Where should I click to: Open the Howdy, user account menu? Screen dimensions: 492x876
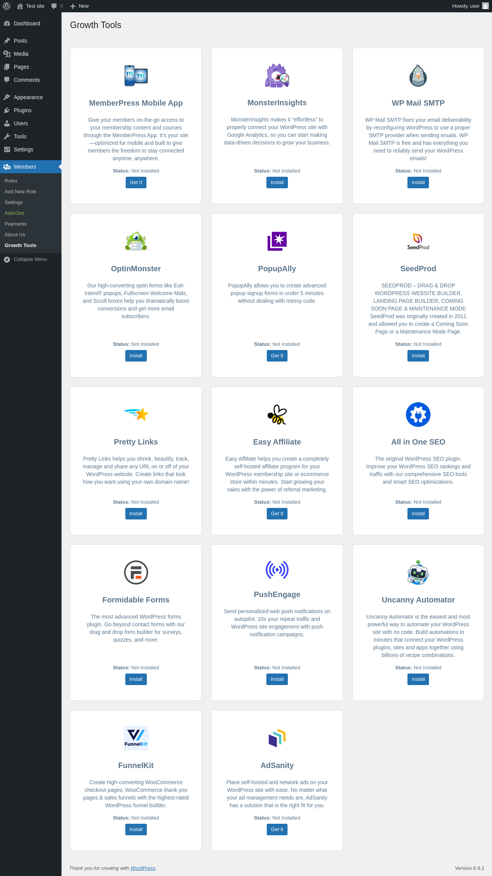coord(470,6)
